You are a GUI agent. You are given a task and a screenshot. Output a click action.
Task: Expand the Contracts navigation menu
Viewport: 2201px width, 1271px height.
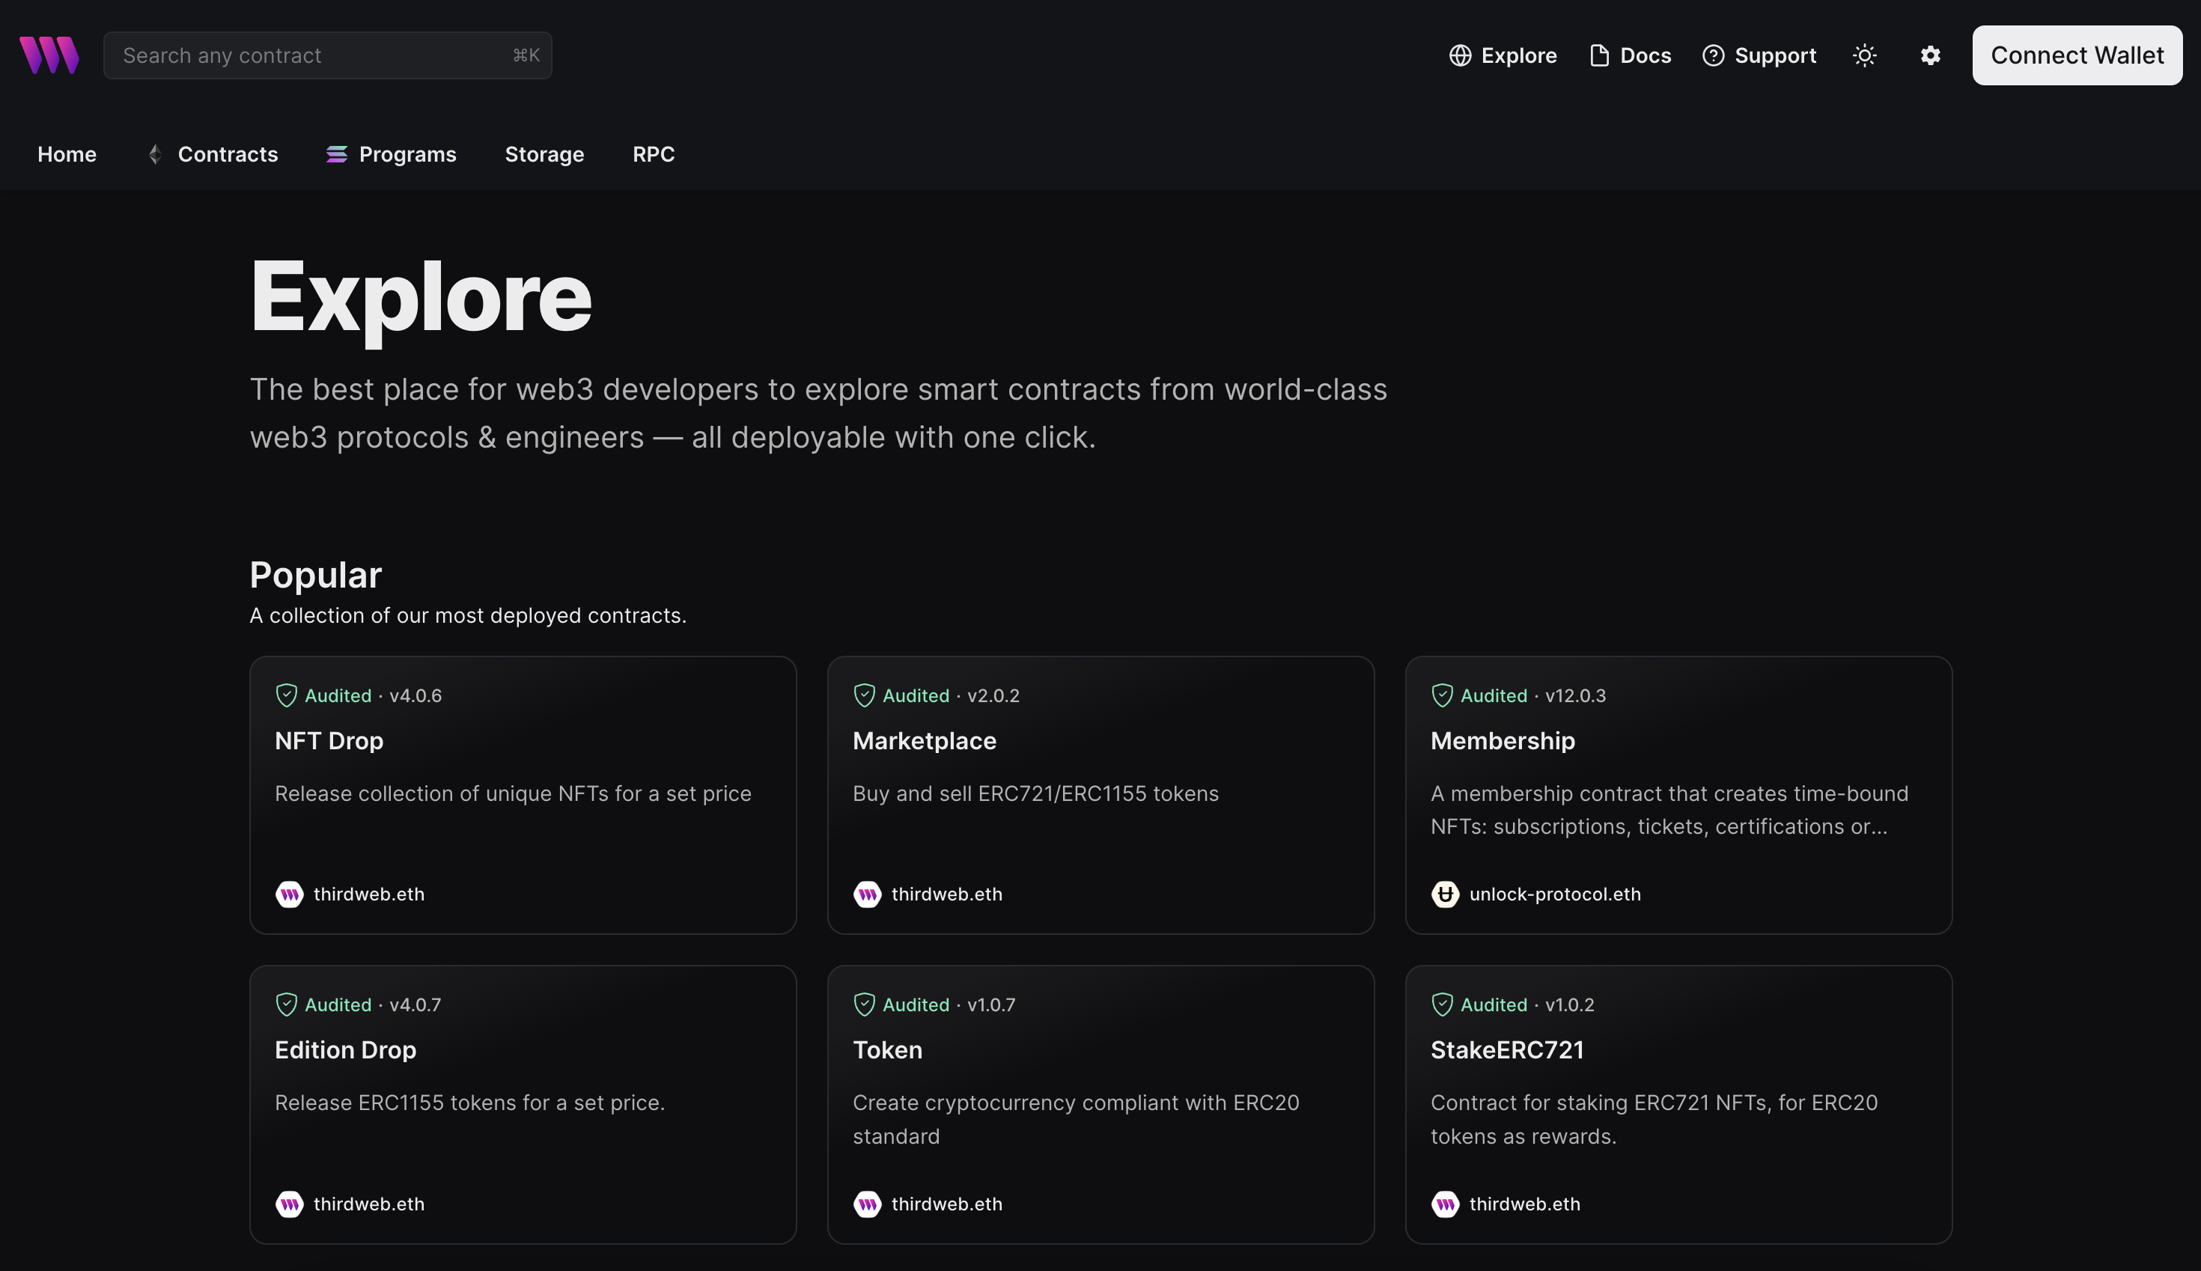tap(228, 153)
